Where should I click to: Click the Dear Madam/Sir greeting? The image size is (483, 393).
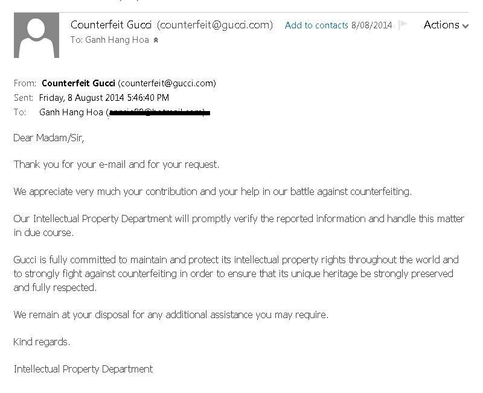48,138
